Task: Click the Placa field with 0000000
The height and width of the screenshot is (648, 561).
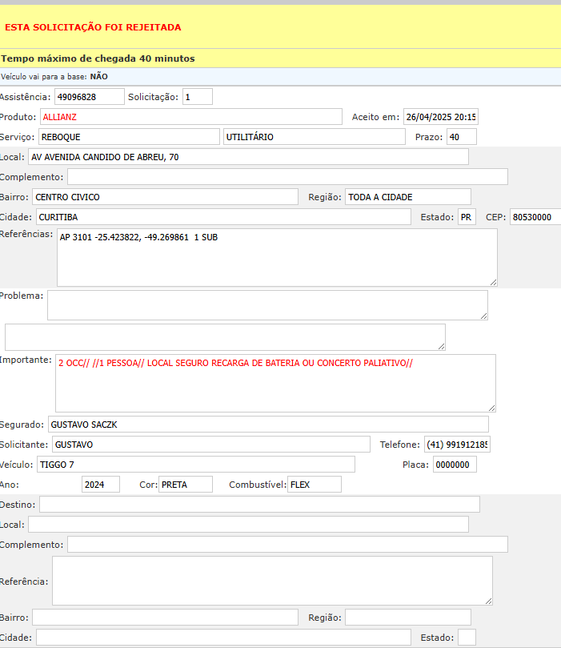Action: point(455,465)
